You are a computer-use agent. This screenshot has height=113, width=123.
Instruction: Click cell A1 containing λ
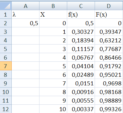[x=25, y=14]
